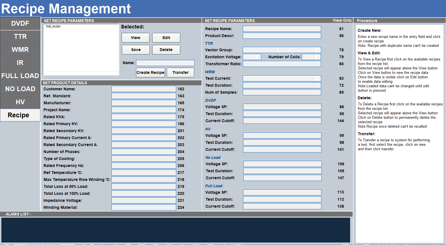The width and height of the screenshot is (446, 245).
Task: Click the No Load Current Cutoff field
Action: pos(282,178)
